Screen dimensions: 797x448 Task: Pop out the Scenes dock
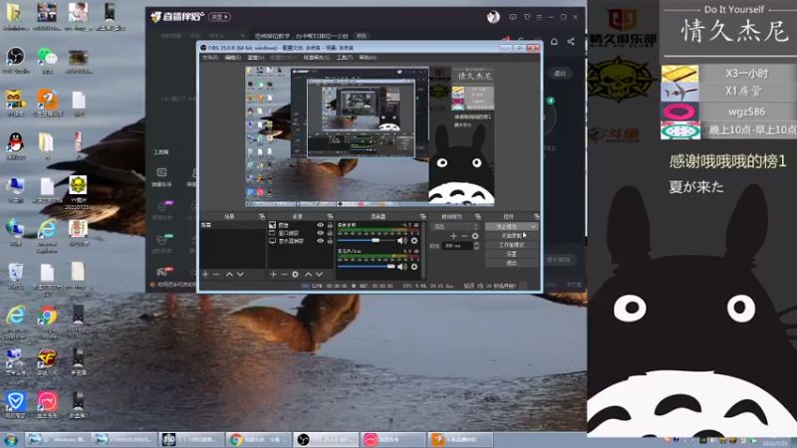[x=262, y=217]
